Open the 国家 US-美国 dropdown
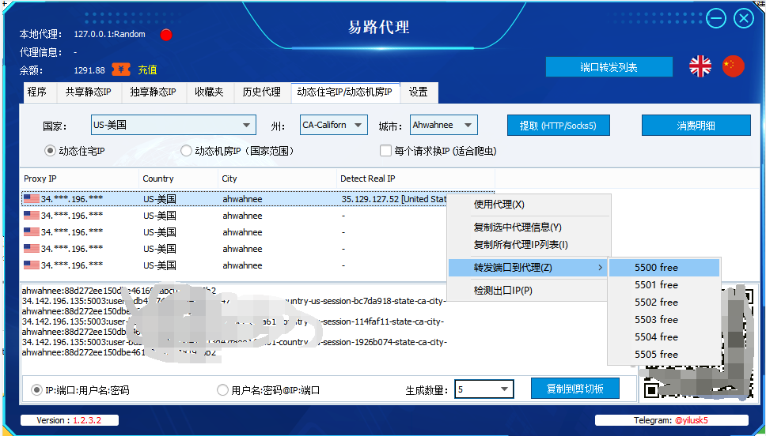This screenshot has height=436, width=766. (173, 125)
